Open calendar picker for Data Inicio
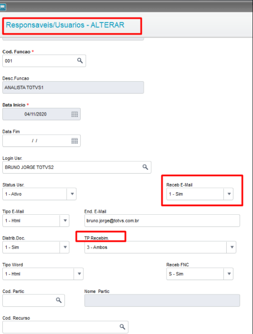The image size is (253, 334). [x=74, y=115]
